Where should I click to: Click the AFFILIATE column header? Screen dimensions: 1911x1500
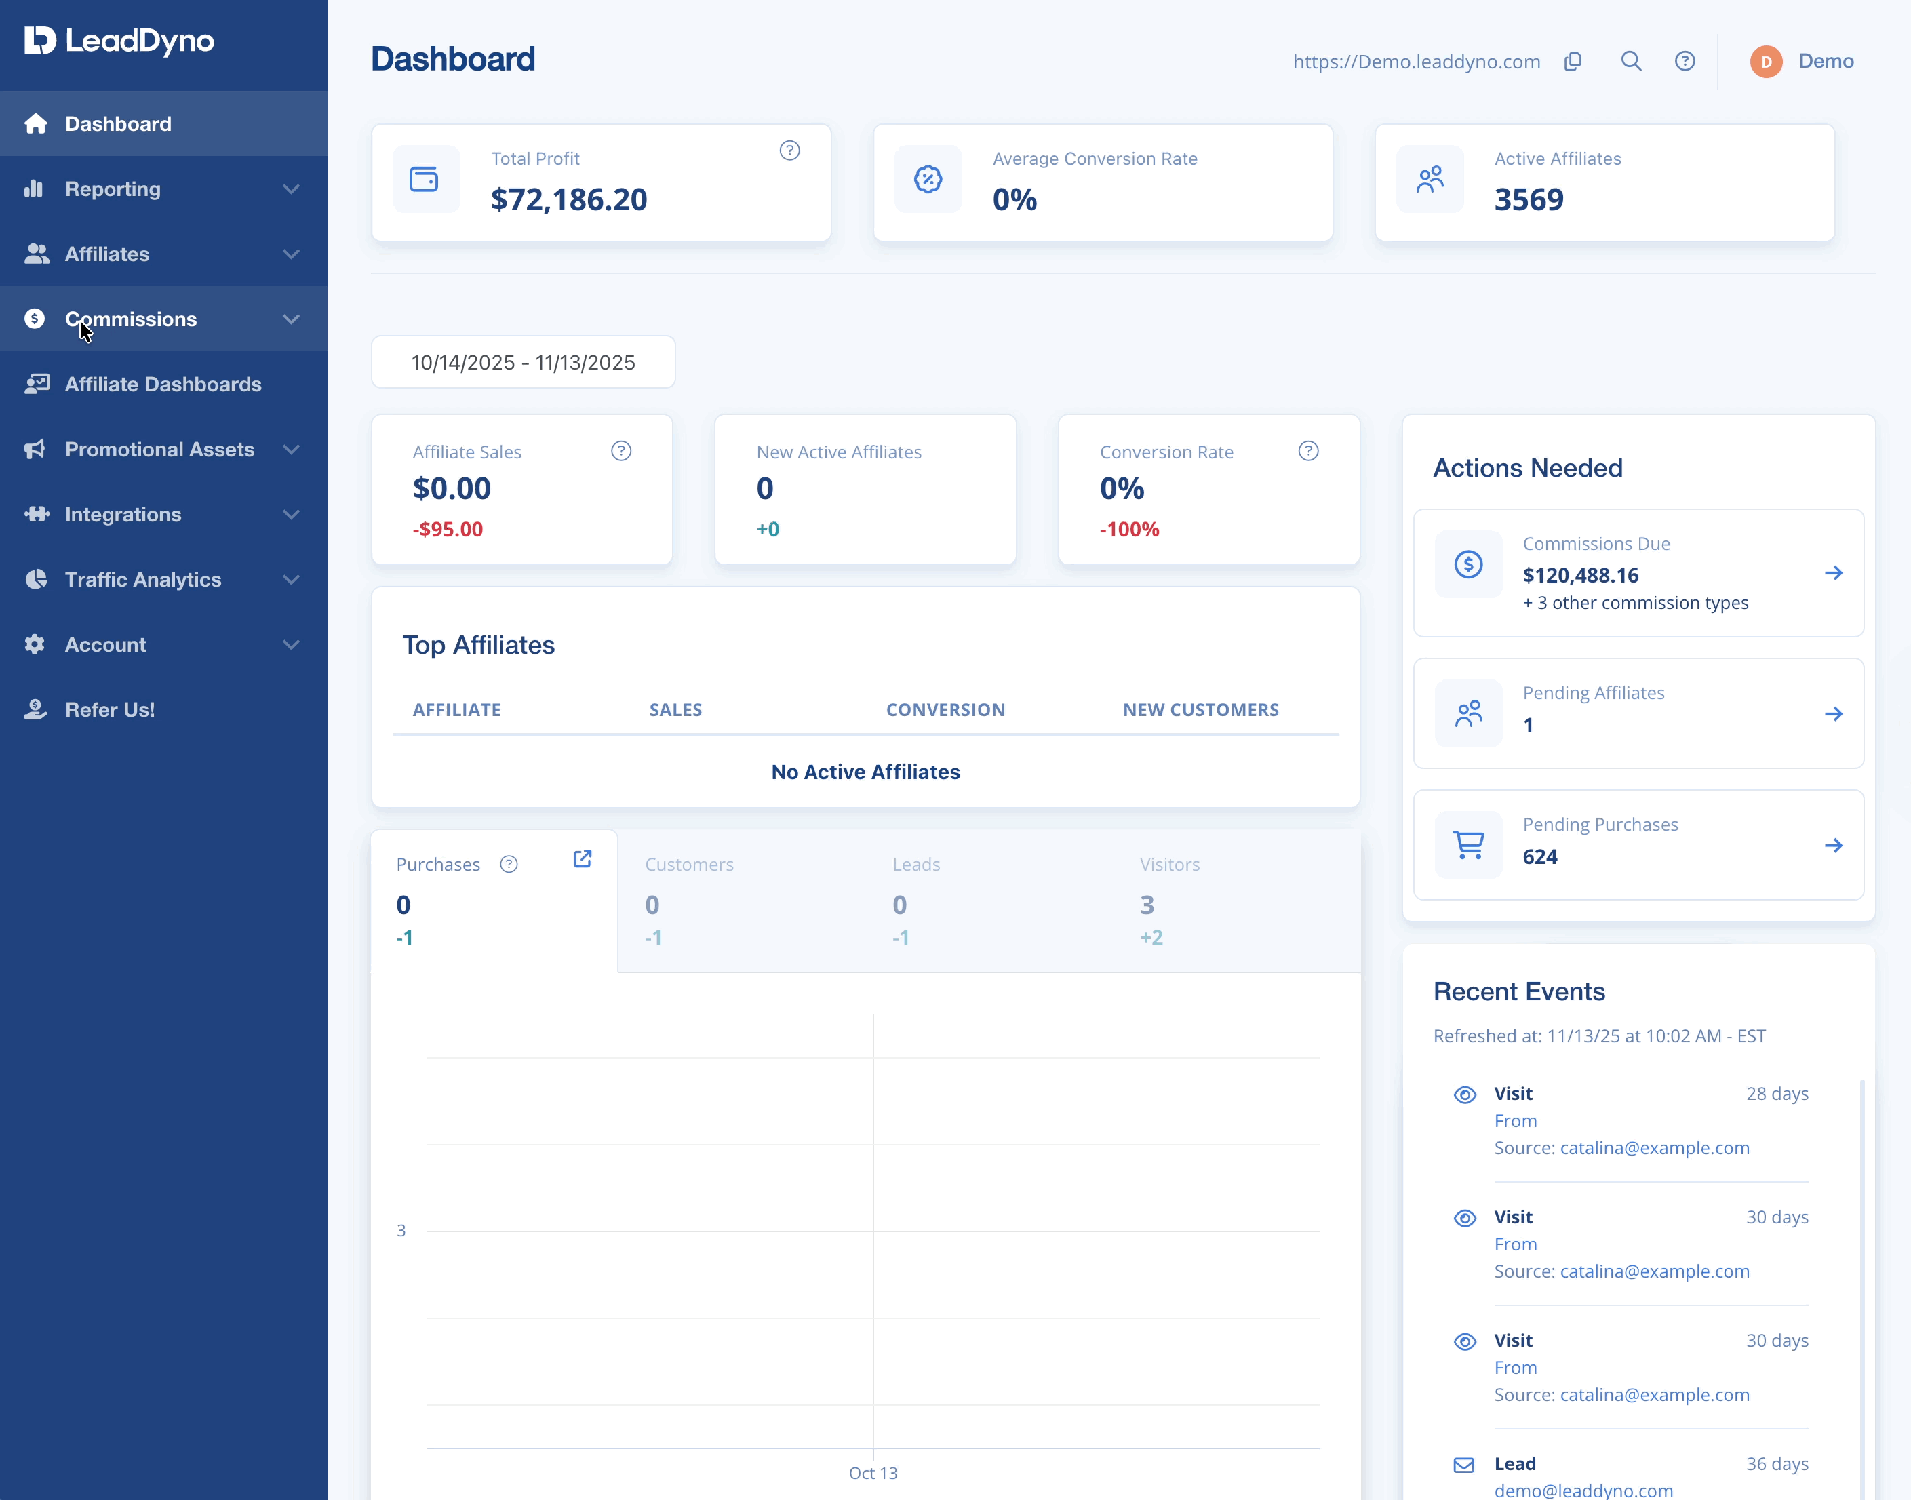pos(456,709)
